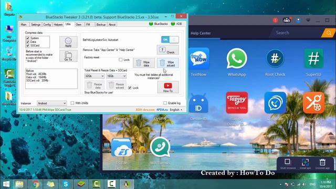Image resolution: width=336 pixels, height=189 pixels.
Task: Open the BlueStacks menu triangle icon
Action: coord(308,20)
